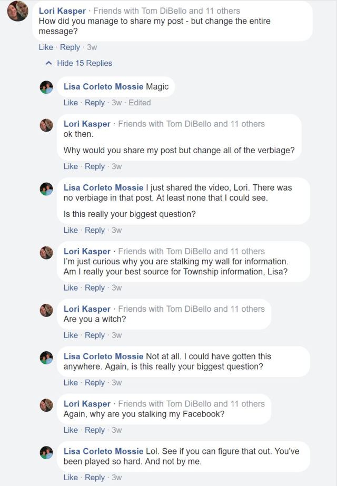This screenshot has width=337, height=486.
Task: Click the avatar beside "stalking my wall" reply
Action: click(x=46, y=252)
